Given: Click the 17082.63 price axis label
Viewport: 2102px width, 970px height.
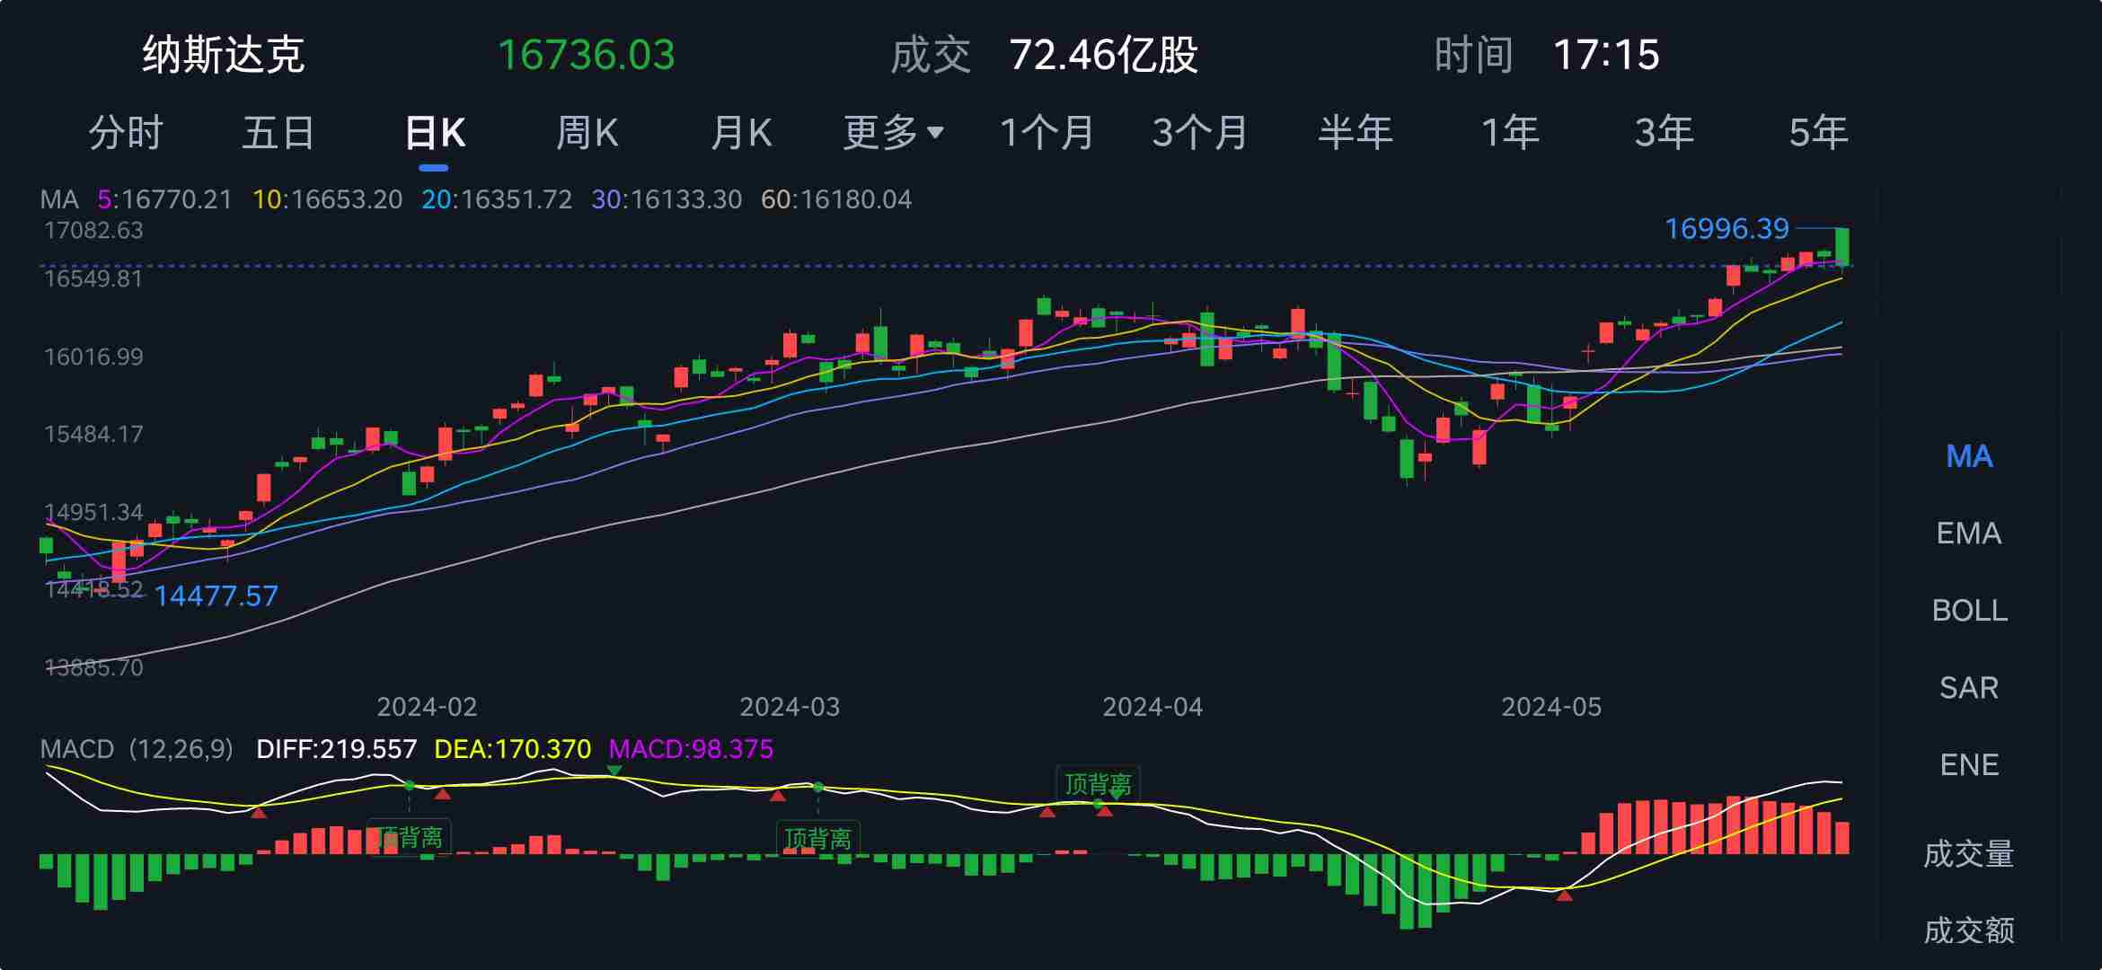Looking at the screenshot, I should pyautogui.click(x=93, y=231).
